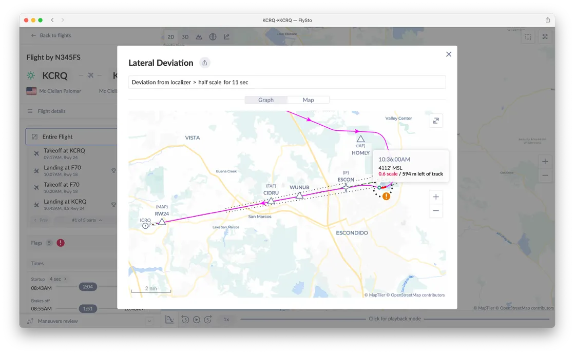This screenshot has height=354, width=575.
Task: Go back to flights list
Action: click(x=51, y=35)
